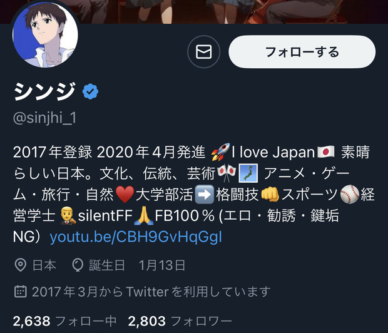
Task: Open direct message via envelope icon
Action: [203, 52]
